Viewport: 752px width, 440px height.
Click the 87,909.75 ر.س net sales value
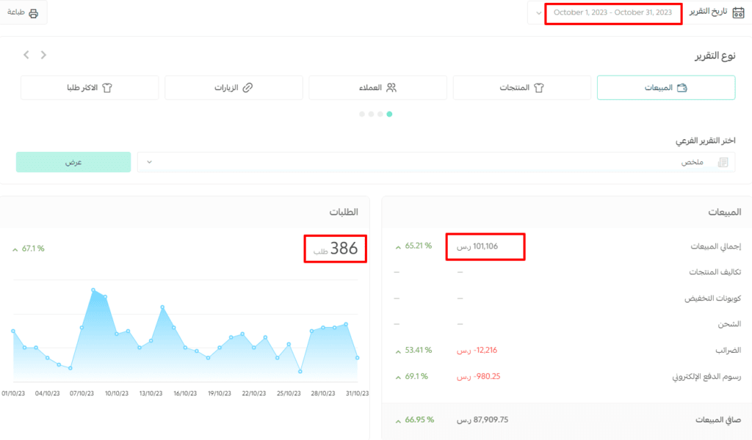pos(482,420)
